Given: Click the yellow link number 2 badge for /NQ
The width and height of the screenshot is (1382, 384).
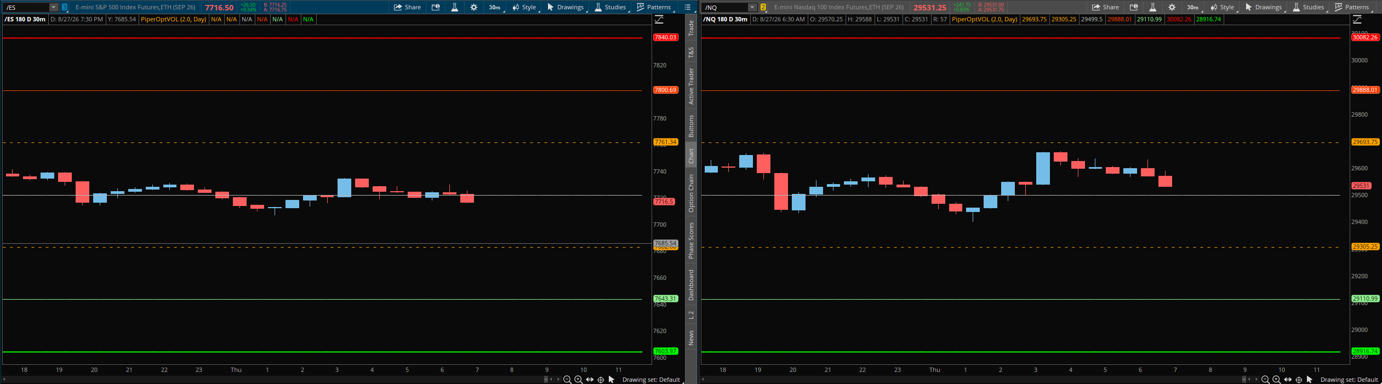Looking at the screenshot, I should pyautogui.click(x=763, y=7).
